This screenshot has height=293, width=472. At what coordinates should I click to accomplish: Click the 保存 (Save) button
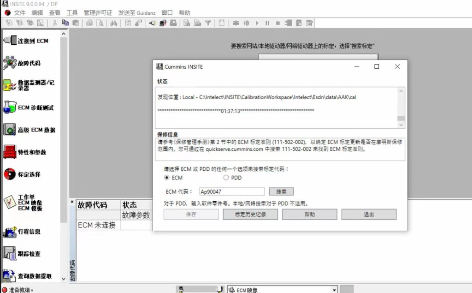point(191,214)
